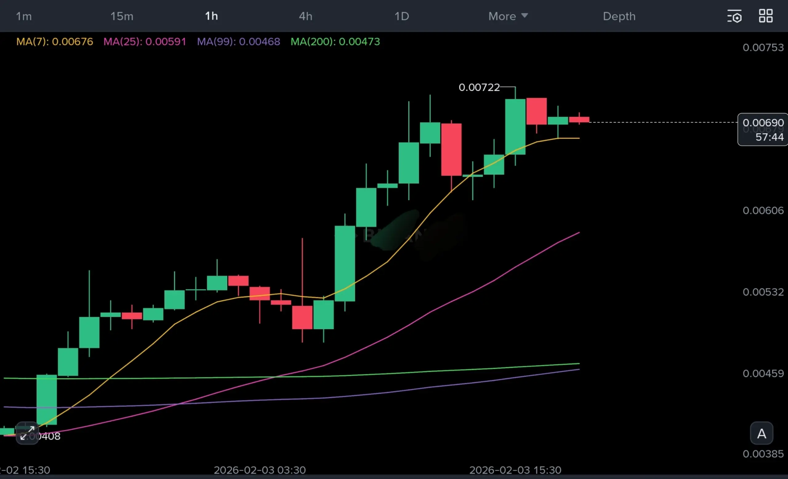This screenshot has height=479, width=788.
Task: Open the Depth chart view
Action: coord(619,16)
